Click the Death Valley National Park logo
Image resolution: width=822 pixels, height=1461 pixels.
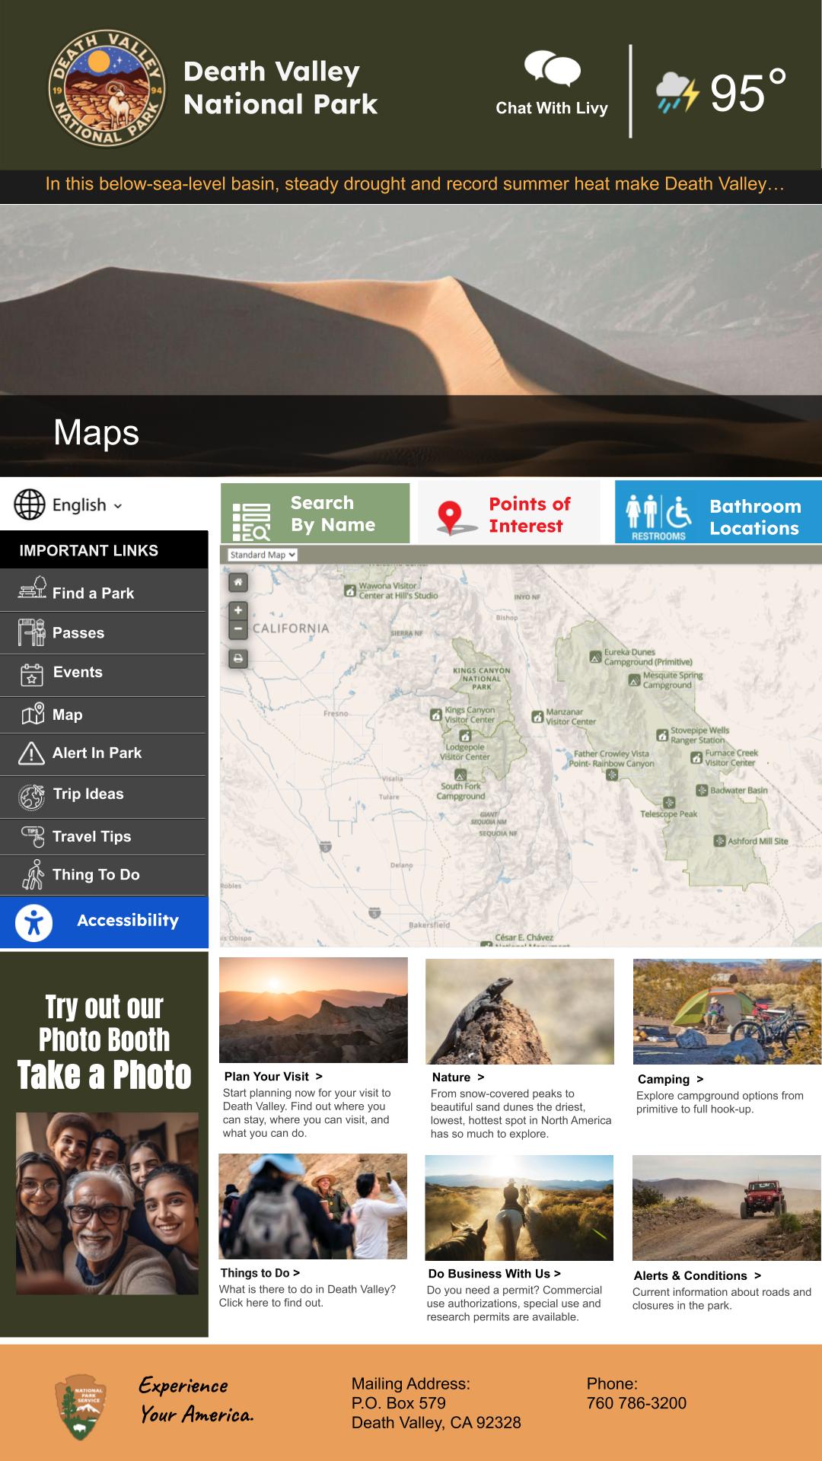pos(107,90)
